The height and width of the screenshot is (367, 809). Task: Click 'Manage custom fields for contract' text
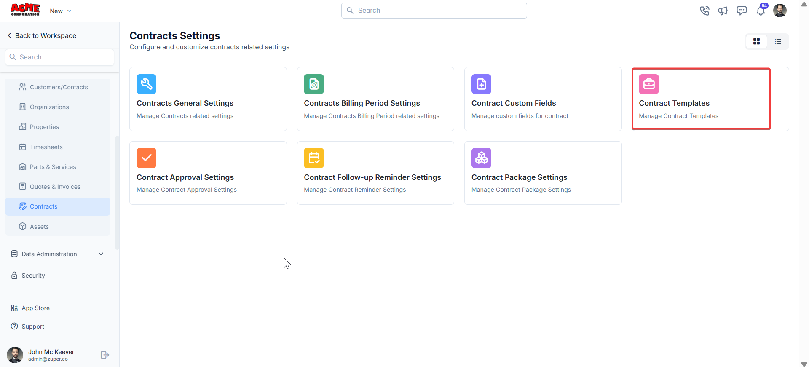click(x=520, y=116)
